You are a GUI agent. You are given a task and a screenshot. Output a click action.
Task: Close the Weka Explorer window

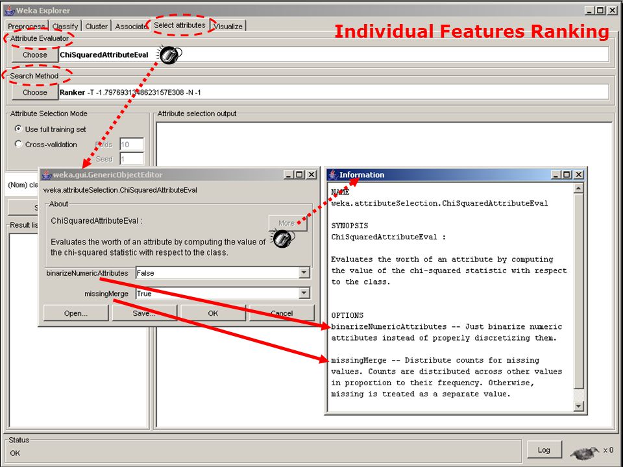coord(612,10)
